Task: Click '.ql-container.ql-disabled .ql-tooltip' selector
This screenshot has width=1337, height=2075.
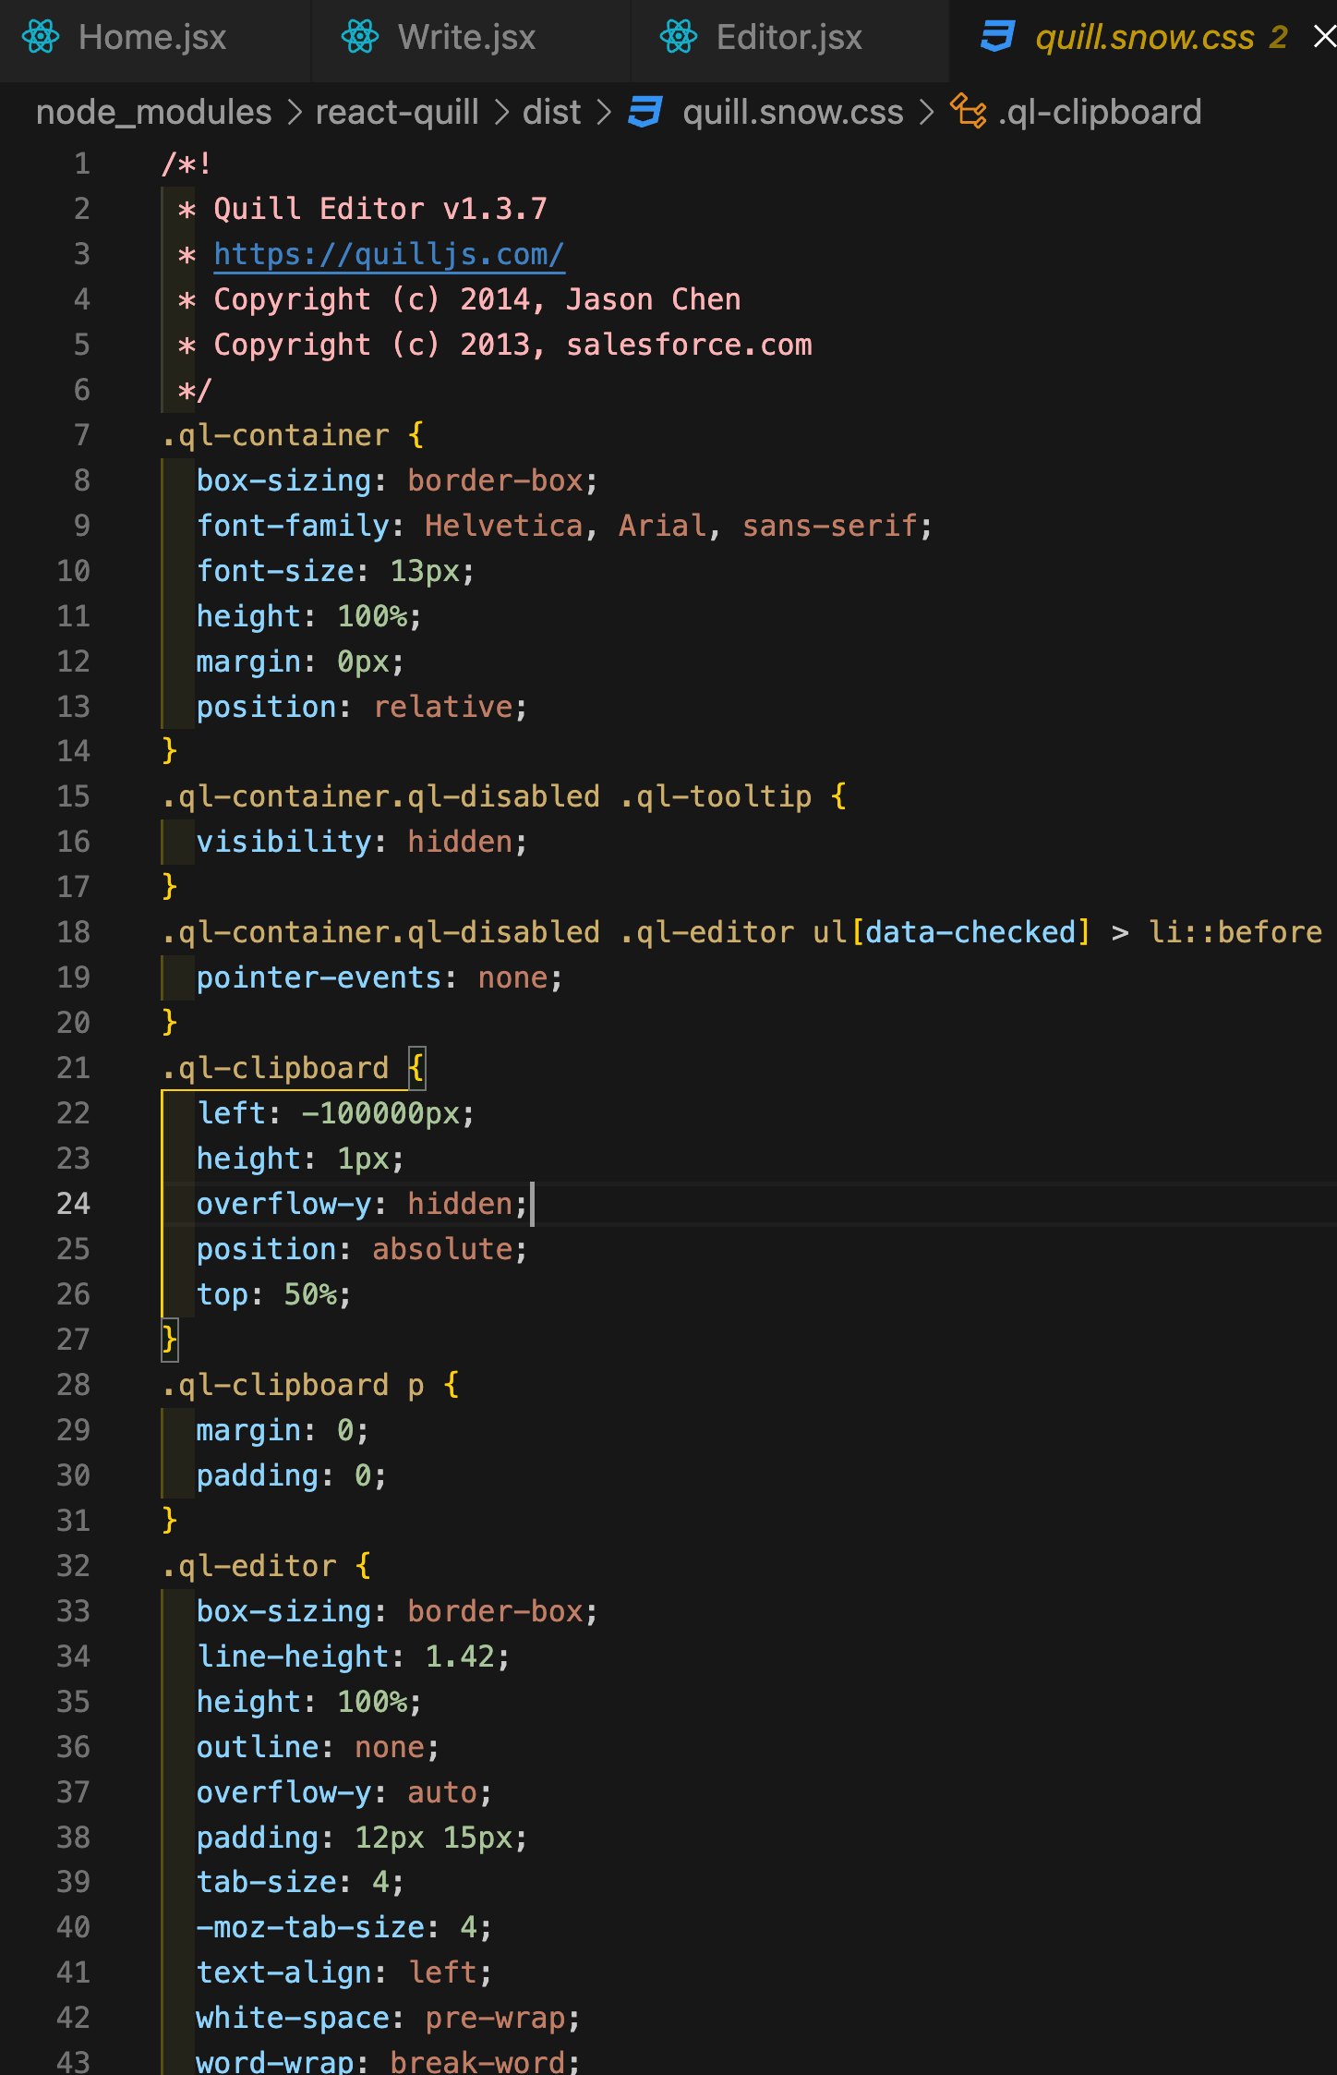Action: [x=487, y=796]
